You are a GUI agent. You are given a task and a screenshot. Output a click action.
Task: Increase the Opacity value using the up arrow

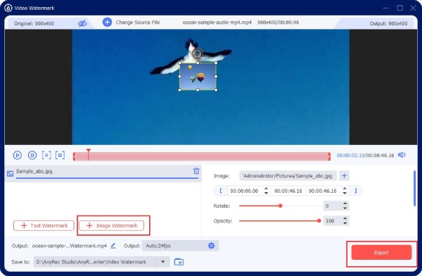(x=345, y=219)
